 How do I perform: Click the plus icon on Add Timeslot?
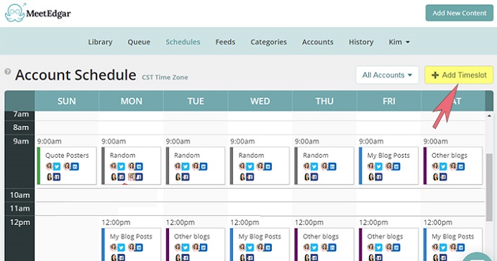click(435, 75)
